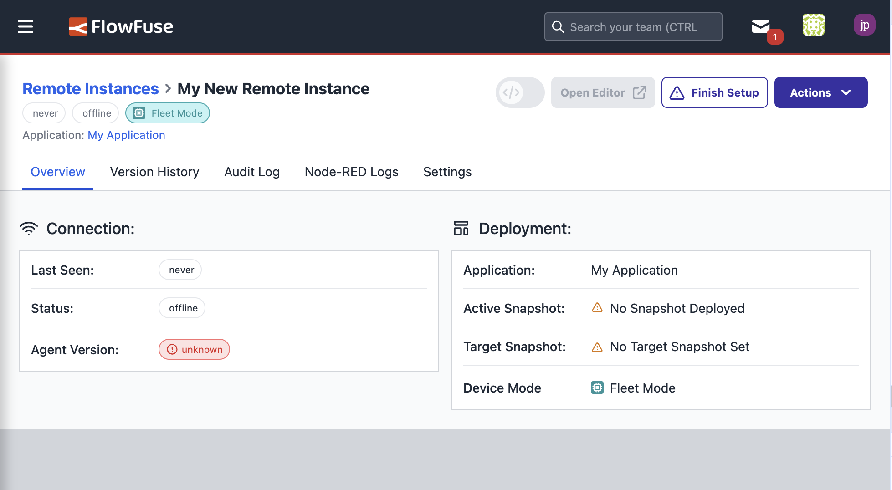892x490 pixels.
Task: Click the unknown agent version warning badge
Action: [194, 349]
